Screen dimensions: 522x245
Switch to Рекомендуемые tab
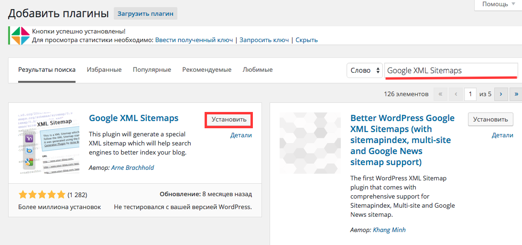pos(207,70)
